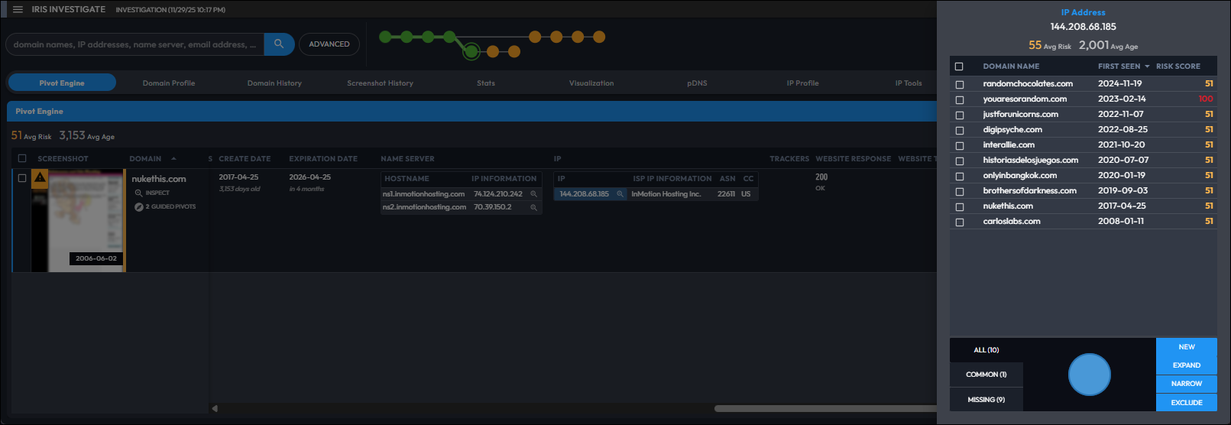1231x425 pixels.
Task: Tick the select-all checkbox beside Domain Name header
Action: click(x=959, y=67)
